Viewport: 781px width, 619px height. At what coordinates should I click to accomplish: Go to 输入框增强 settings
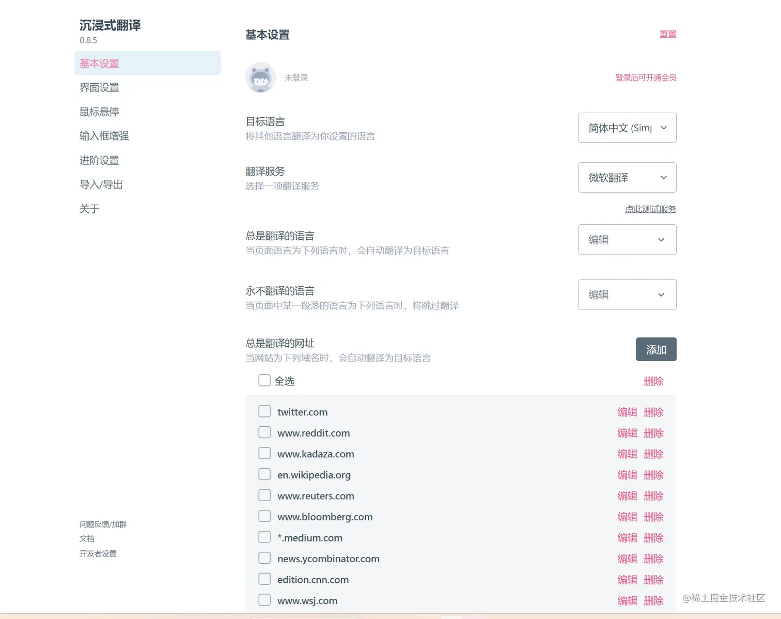(x=104, y=136)
